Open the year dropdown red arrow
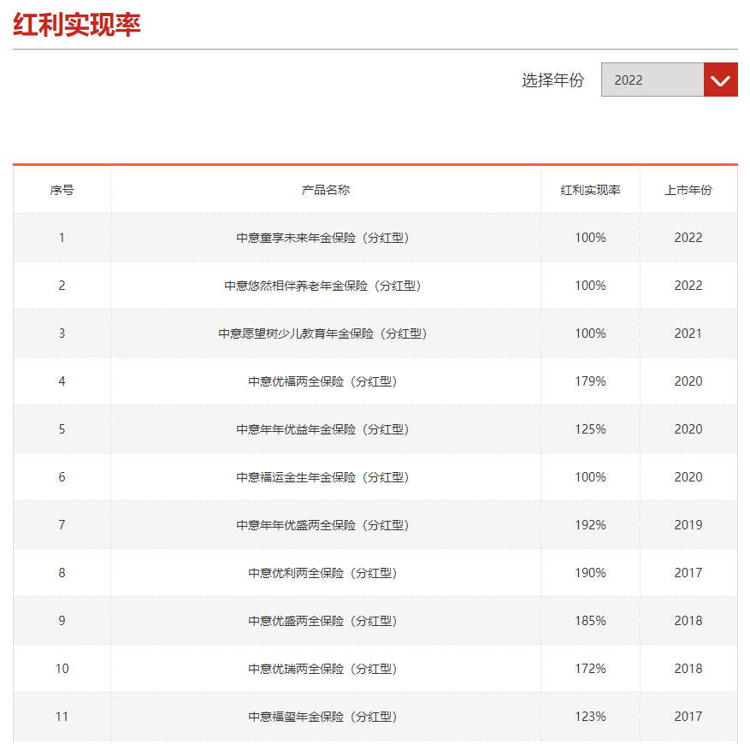This screenshot has width=750, height=744. pos(720,80)
